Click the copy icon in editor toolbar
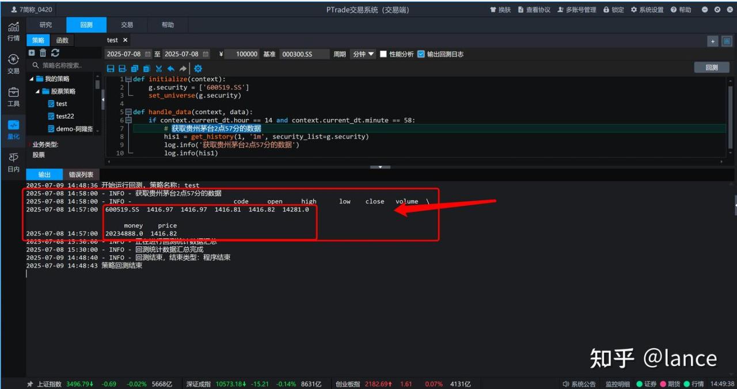Screen dimensions: 737x389 coord(134,68)
